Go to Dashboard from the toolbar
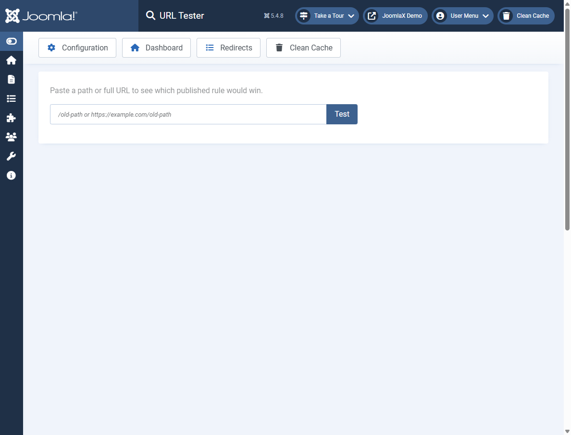 [156, 48]
